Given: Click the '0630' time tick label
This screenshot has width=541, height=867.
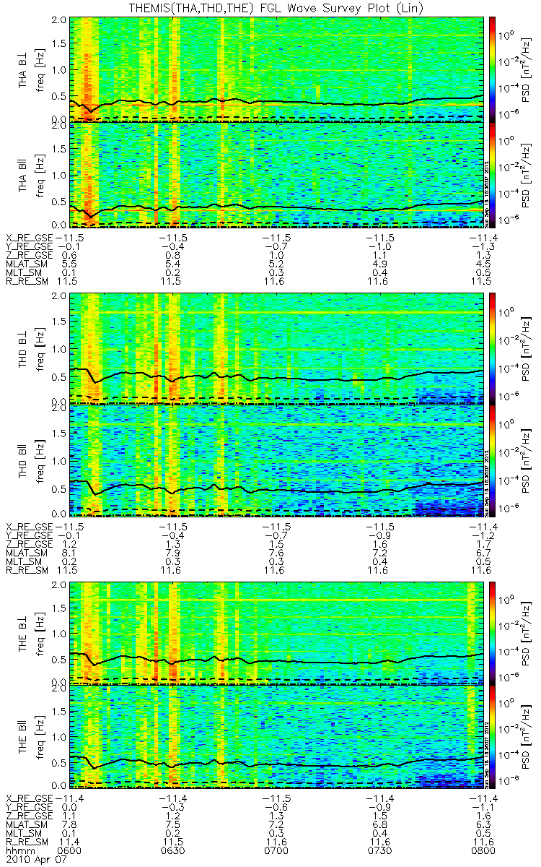Looking at the screenshot, I should [x=174, y=850].
